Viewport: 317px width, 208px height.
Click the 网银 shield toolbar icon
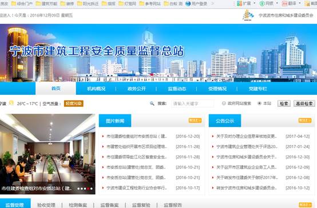[262, 3]
